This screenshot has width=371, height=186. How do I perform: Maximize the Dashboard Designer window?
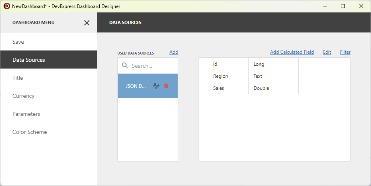343,6
